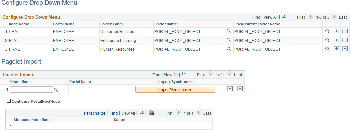The height and width of the screenshot is (130, 350).
Task: Open Folder Name lookup for CRM row
Action: tap(228, 31)
